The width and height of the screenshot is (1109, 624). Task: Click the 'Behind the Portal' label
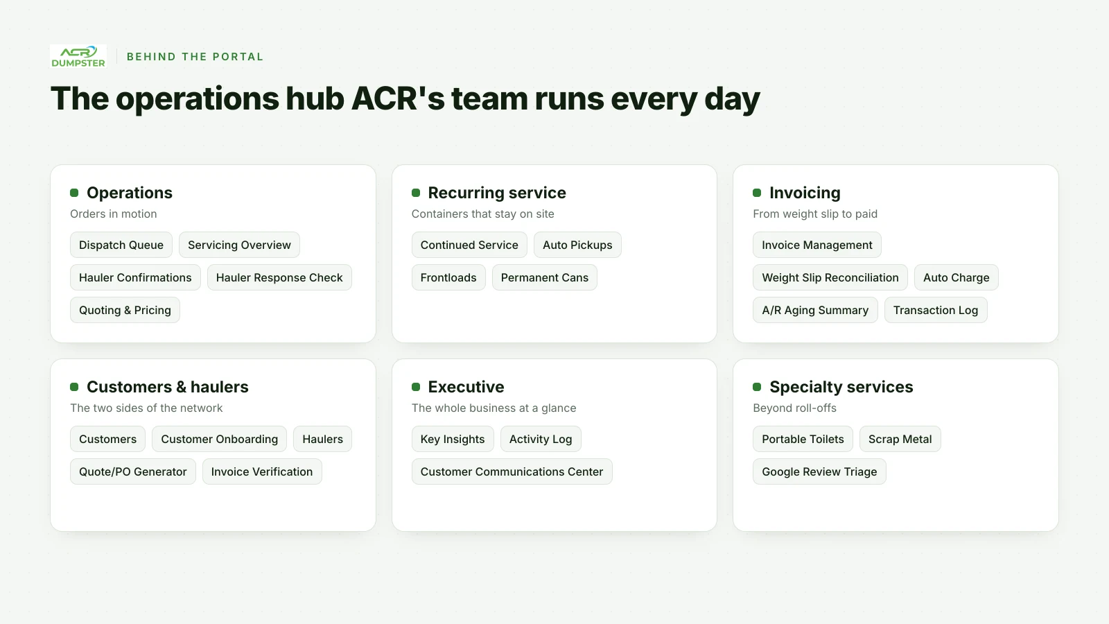195,57
